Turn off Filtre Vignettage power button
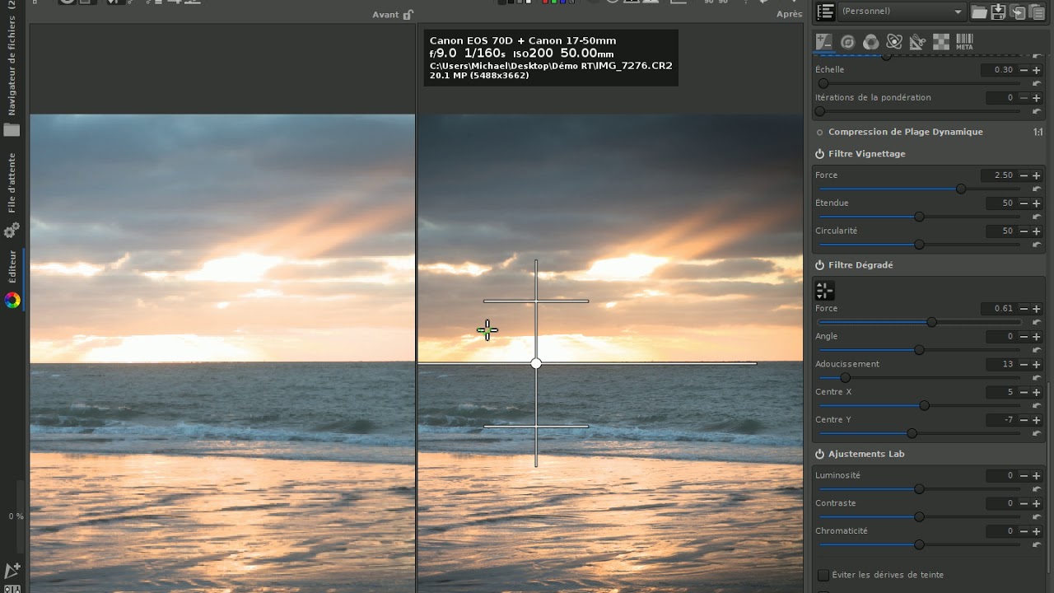Image resolution: width=1054 pixels, height=593 pixels. pyautogui.click(x=819, y=154)
